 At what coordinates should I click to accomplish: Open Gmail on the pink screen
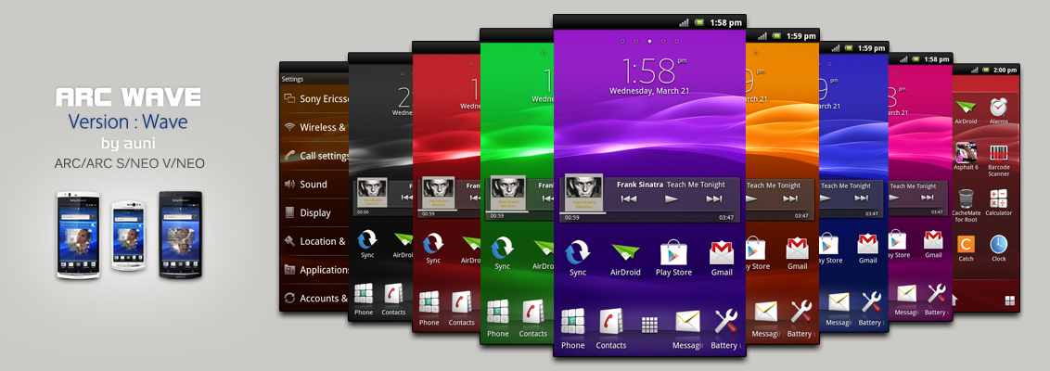pyautogui.click(x=933, y=243)
